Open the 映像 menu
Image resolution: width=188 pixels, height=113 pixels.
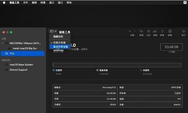tap(43, 3)
